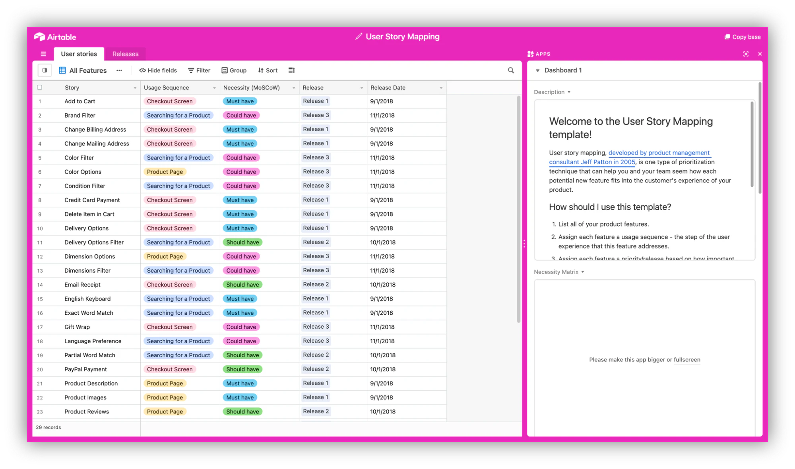This screenshot has width=795, height=469.
Task: Toggle the views sidebar icon
Action: (45, 70)
